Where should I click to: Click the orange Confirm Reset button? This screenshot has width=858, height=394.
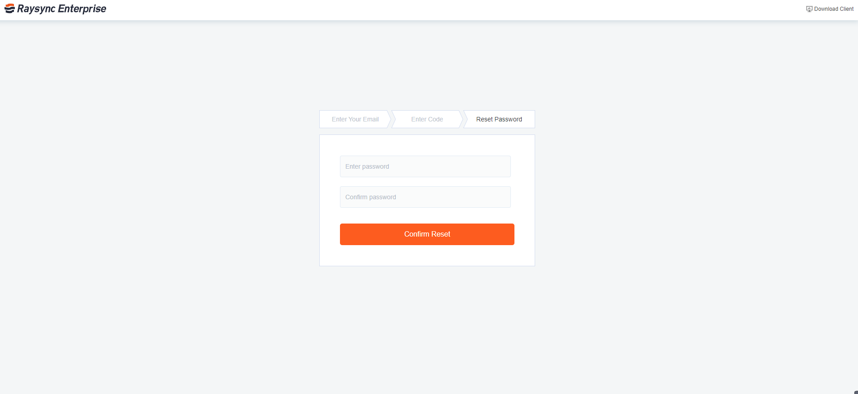[x=427, y=234]
